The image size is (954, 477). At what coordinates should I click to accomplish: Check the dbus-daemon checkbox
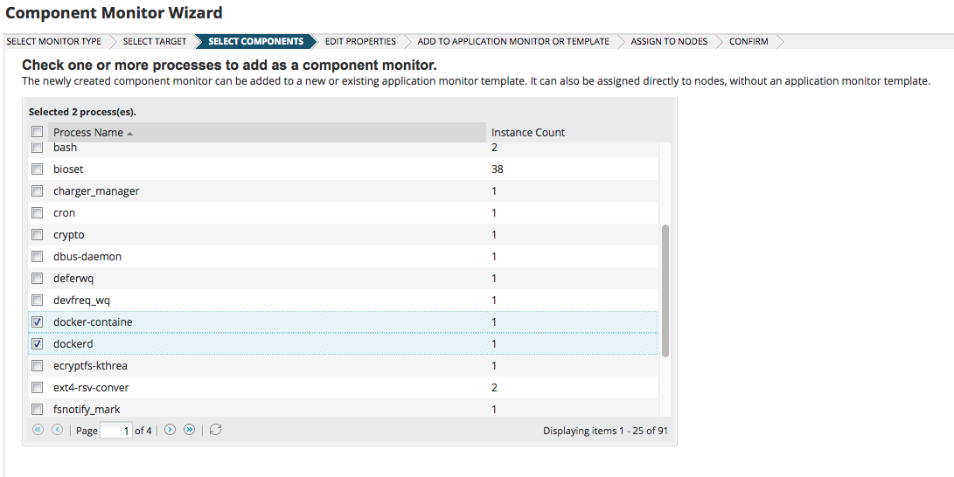(37, 257)
